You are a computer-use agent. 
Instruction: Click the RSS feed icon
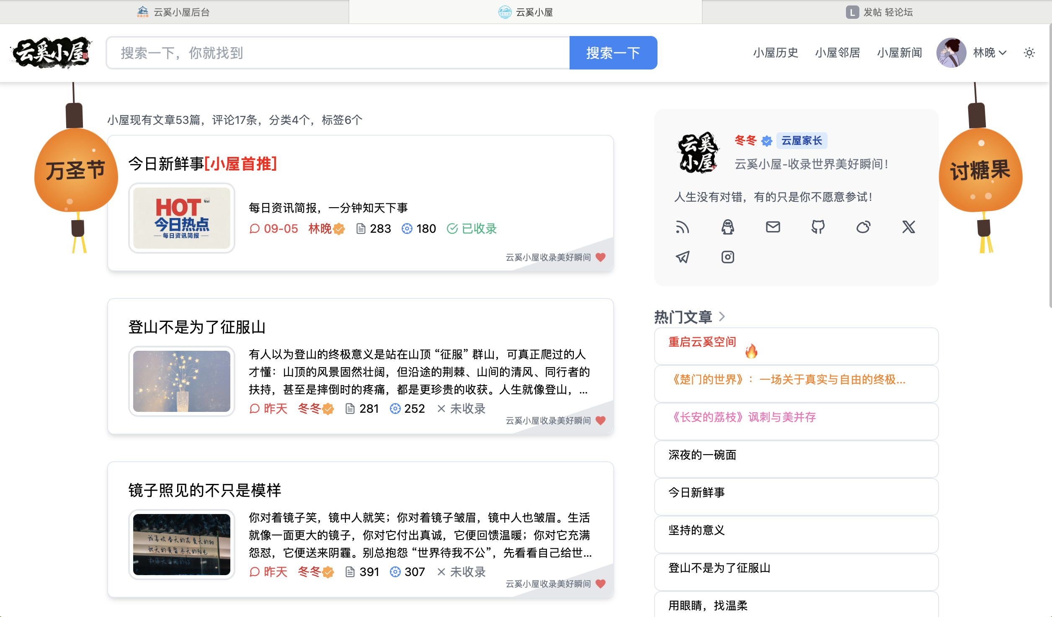point(682,227)
